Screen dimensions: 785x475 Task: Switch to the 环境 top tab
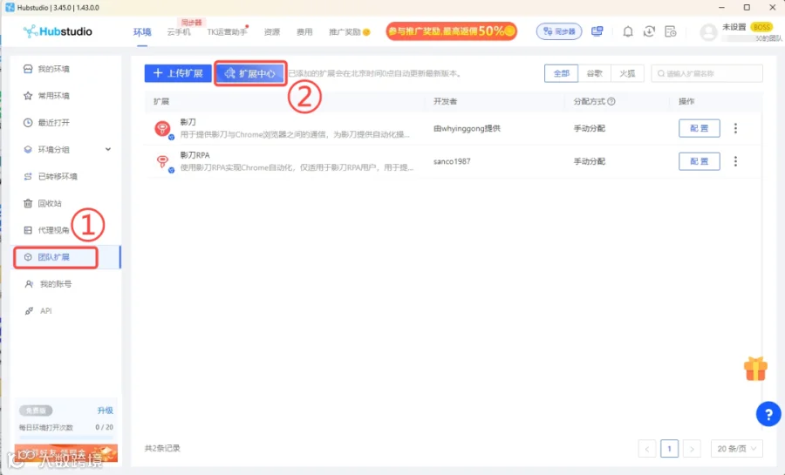142,32
